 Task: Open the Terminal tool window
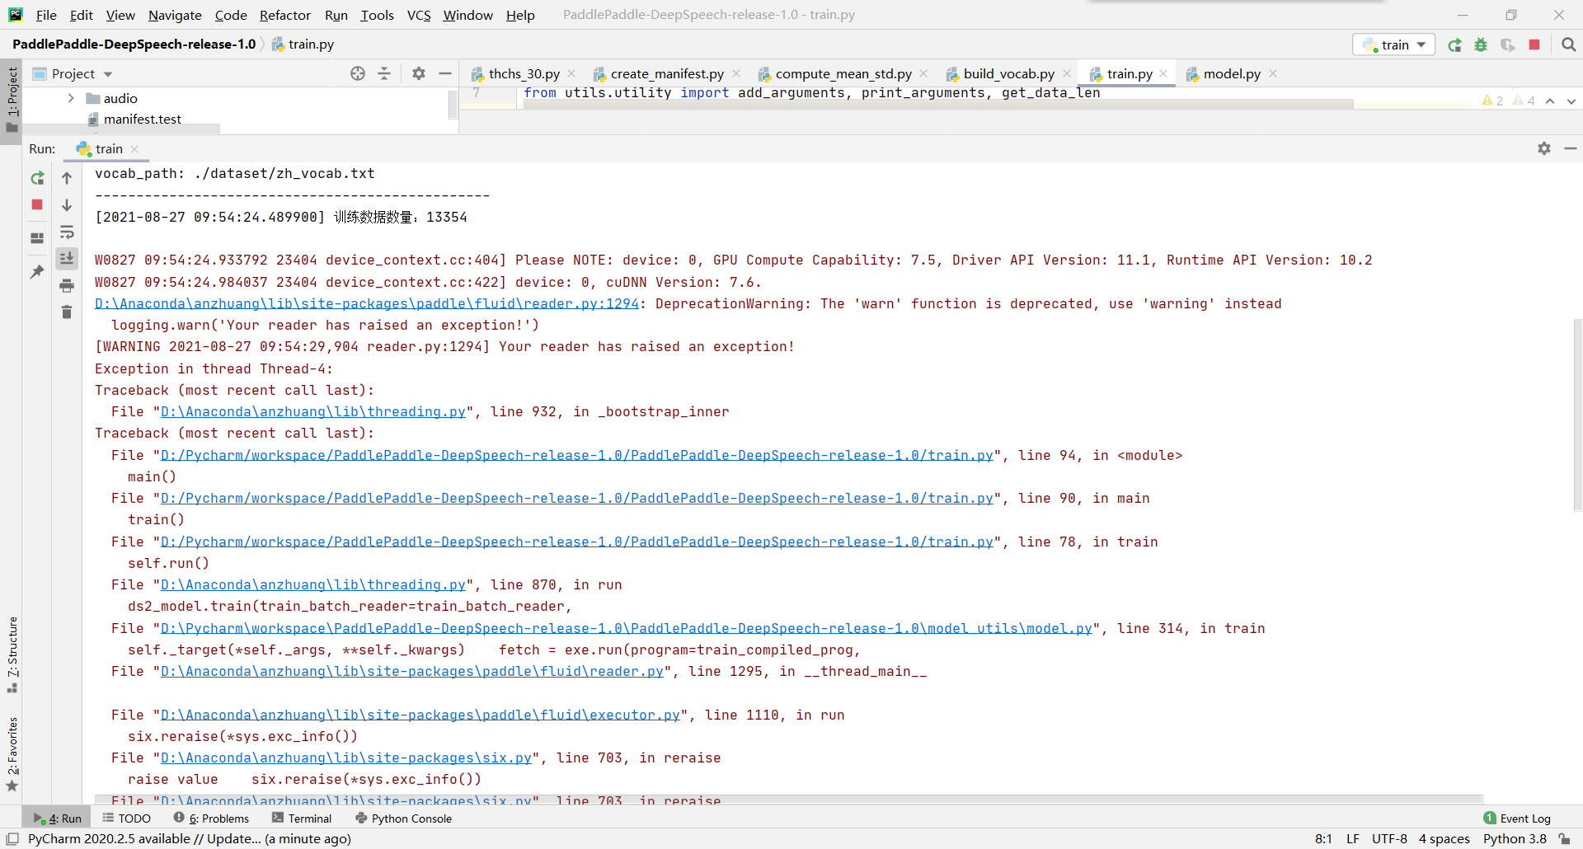(x=308, y=818)
